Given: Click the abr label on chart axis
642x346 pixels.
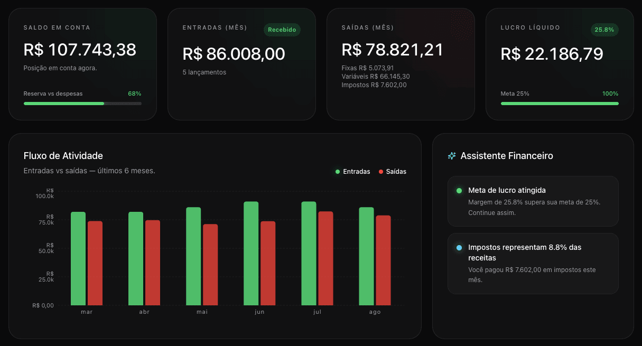Looking at the screenshot, I should [144, 312].
